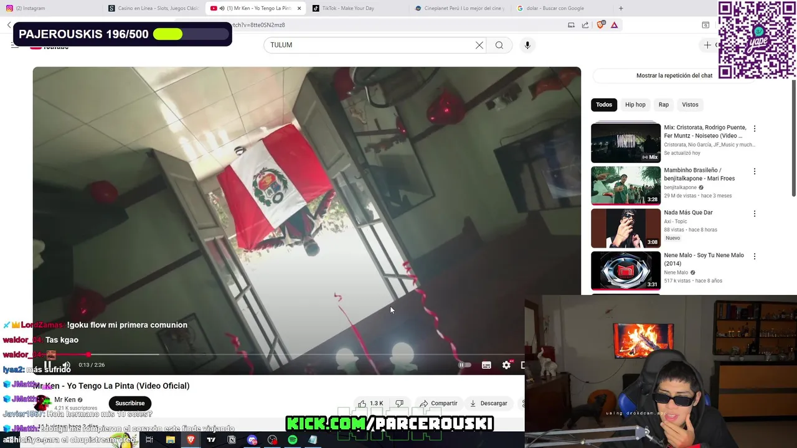Image resolution: width=797 pixels, height=448 pixels.
Task: Dislike the Mr Ken video
Action: pos(400,403)
